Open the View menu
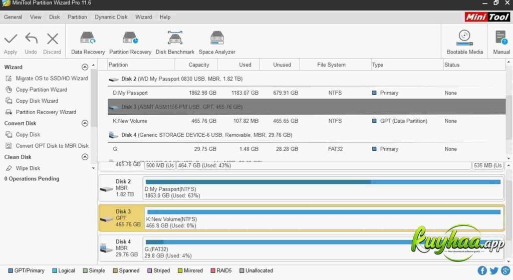513x280 pixels. tap(36, 17)
